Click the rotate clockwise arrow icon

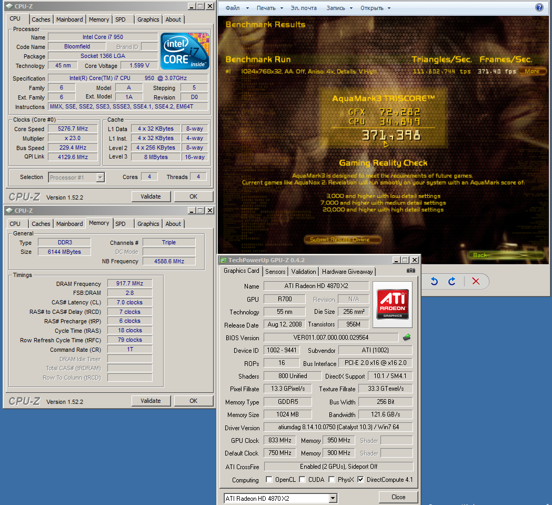pyautogui.click(x=451, y=281)
